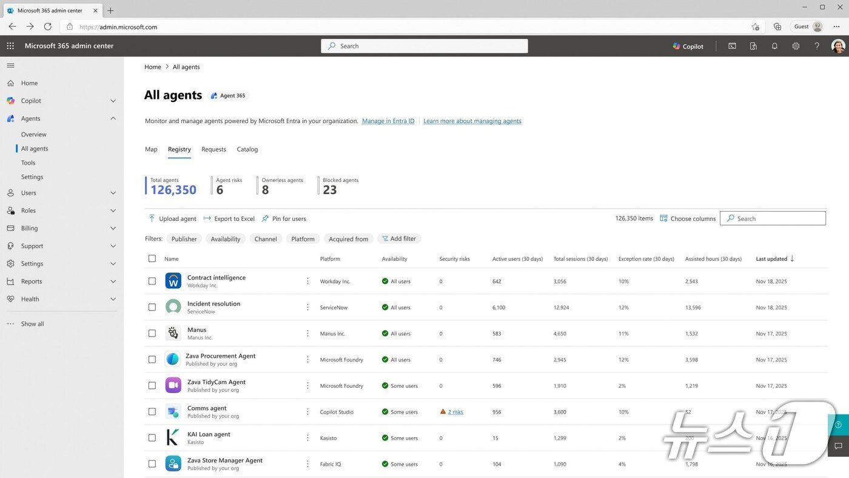Open the kebab menu for Contract intelligence
Viewport: 849px width, 478px height.
pos(307,281)
